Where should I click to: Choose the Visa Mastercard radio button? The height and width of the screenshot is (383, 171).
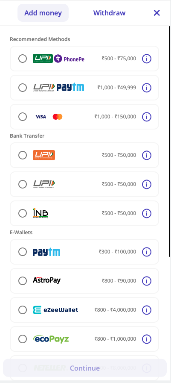coord(23,117)
